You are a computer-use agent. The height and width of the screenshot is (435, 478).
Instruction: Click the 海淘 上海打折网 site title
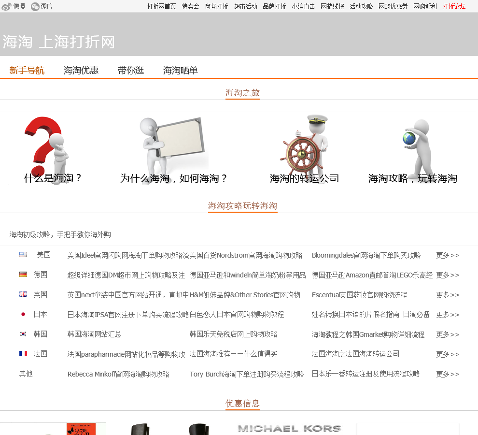point(59,42)
